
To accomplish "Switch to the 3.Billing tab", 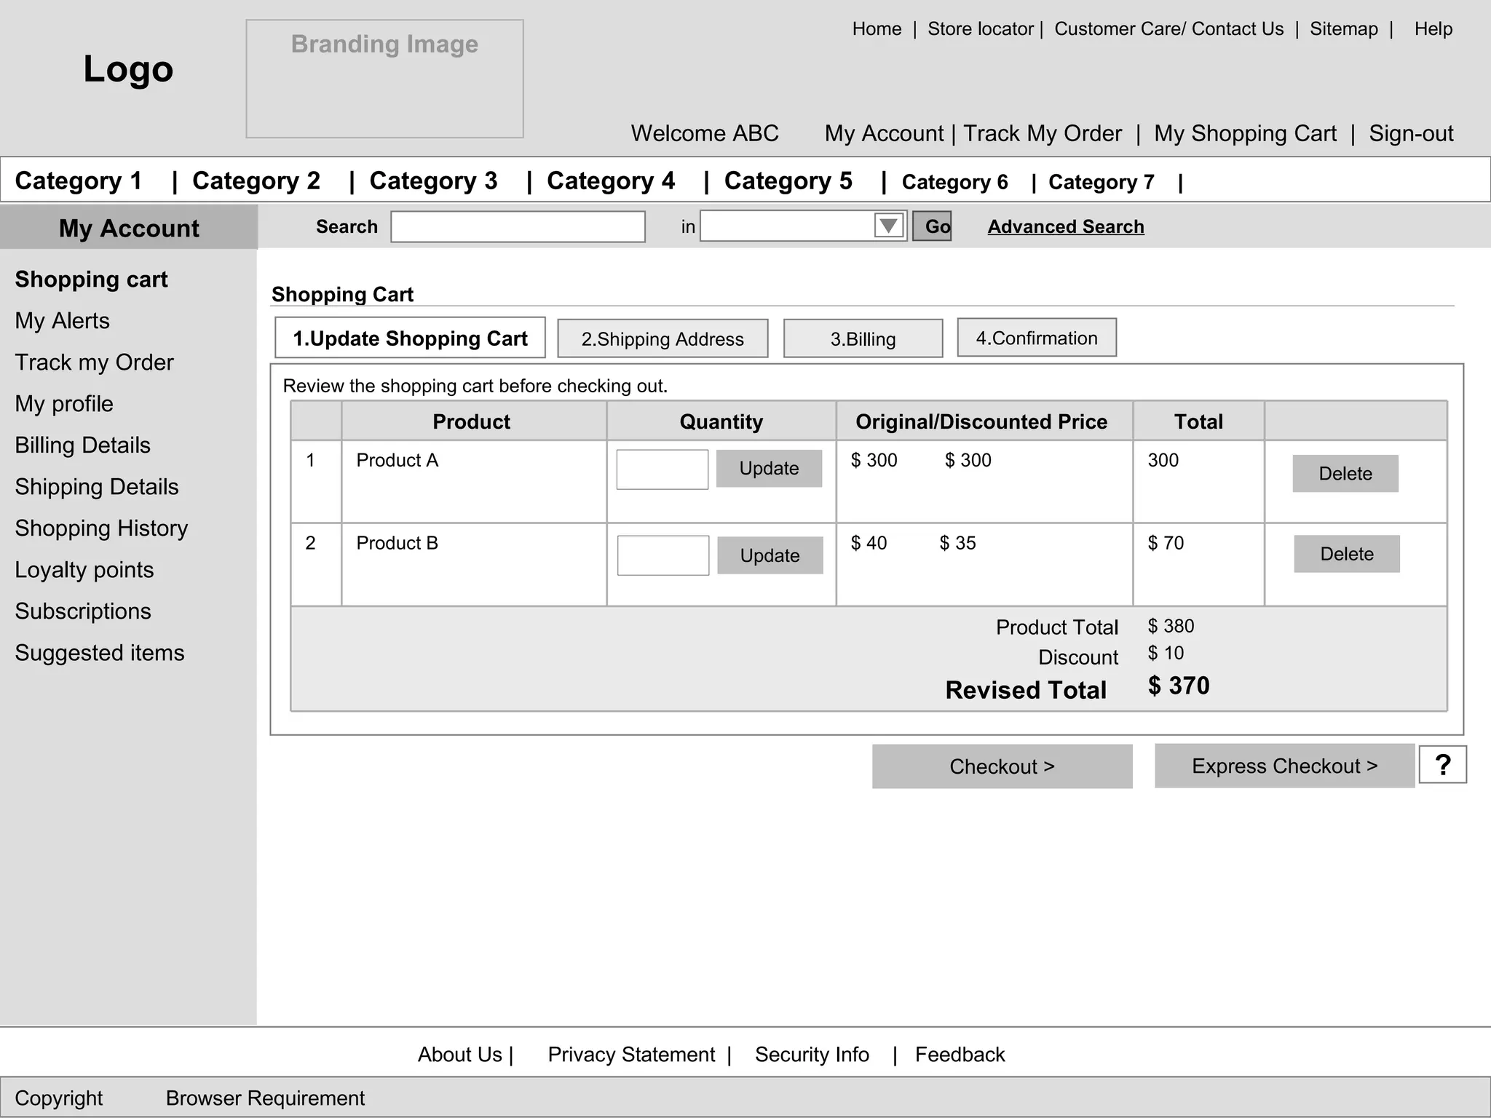I will pos(863,338).
